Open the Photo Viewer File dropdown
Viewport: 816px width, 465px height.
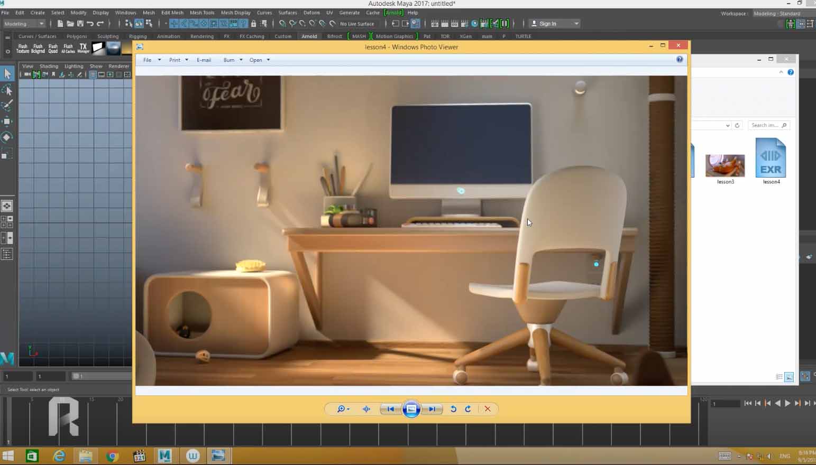(151, 60)
